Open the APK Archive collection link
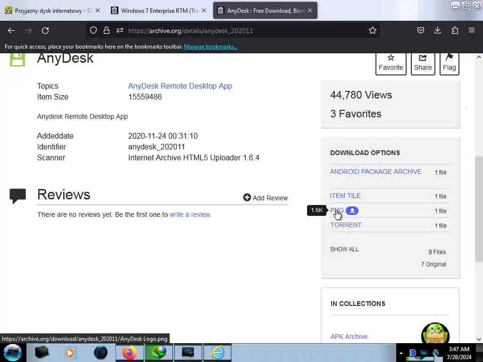Viewport: 483px width, 362px height. (x=349, y=337)
